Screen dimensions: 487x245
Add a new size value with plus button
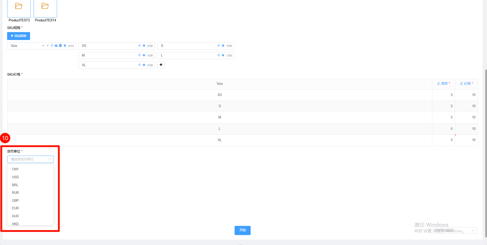coord(161,65)
